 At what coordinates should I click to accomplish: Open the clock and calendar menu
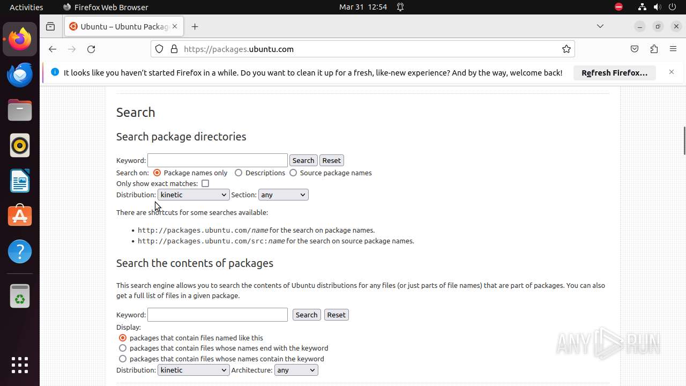coord(363,7)
